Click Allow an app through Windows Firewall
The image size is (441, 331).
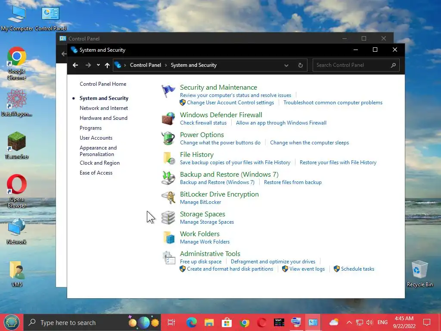pos(281,123)
